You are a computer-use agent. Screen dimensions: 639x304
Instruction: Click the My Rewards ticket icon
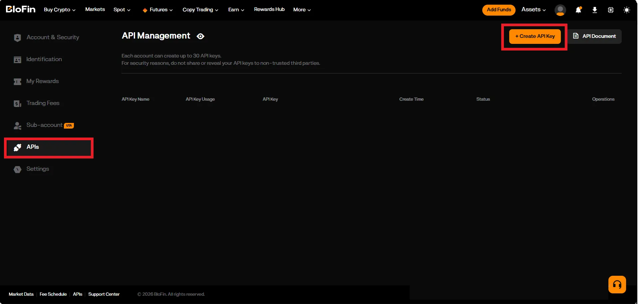pos(18,81)
